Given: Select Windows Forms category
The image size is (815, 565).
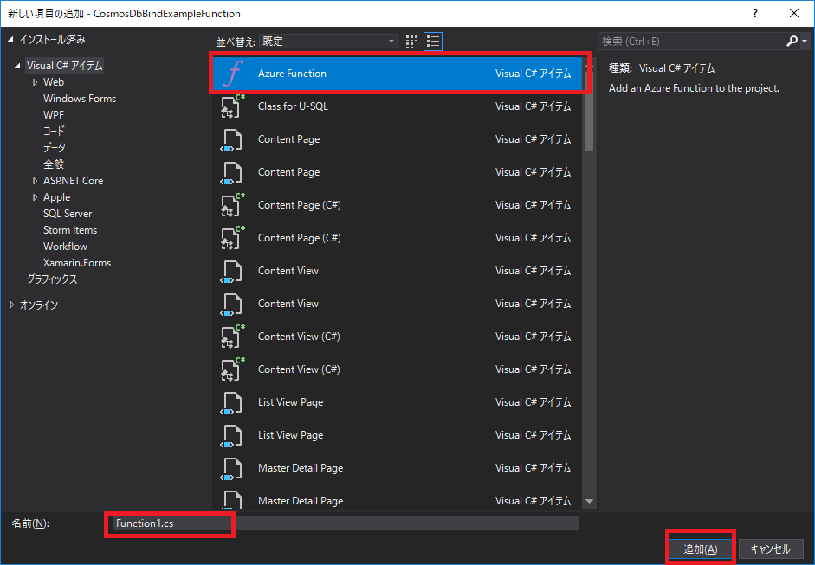Looking at the screenshot, I should pyautogui.click(x=80, y=99).
